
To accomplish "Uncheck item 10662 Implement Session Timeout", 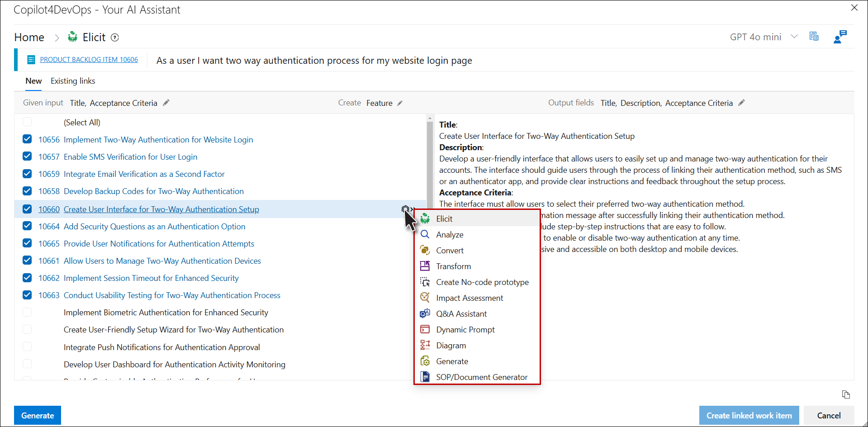I will (27, 277).
